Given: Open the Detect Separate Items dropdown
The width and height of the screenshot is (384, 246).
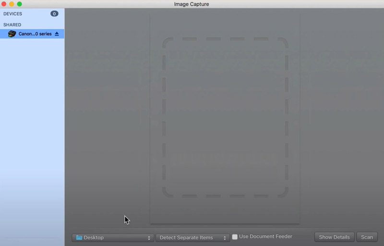Looking at the screenshot, I should point(192,237).
